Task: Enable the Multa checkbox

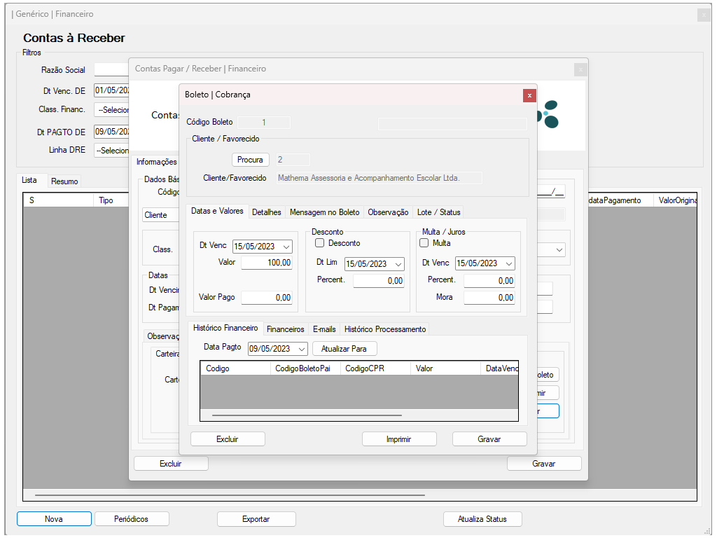Action: coord(424,243)
